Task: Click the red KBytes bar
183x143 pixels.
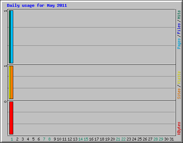Action: [x=11, y=118]
